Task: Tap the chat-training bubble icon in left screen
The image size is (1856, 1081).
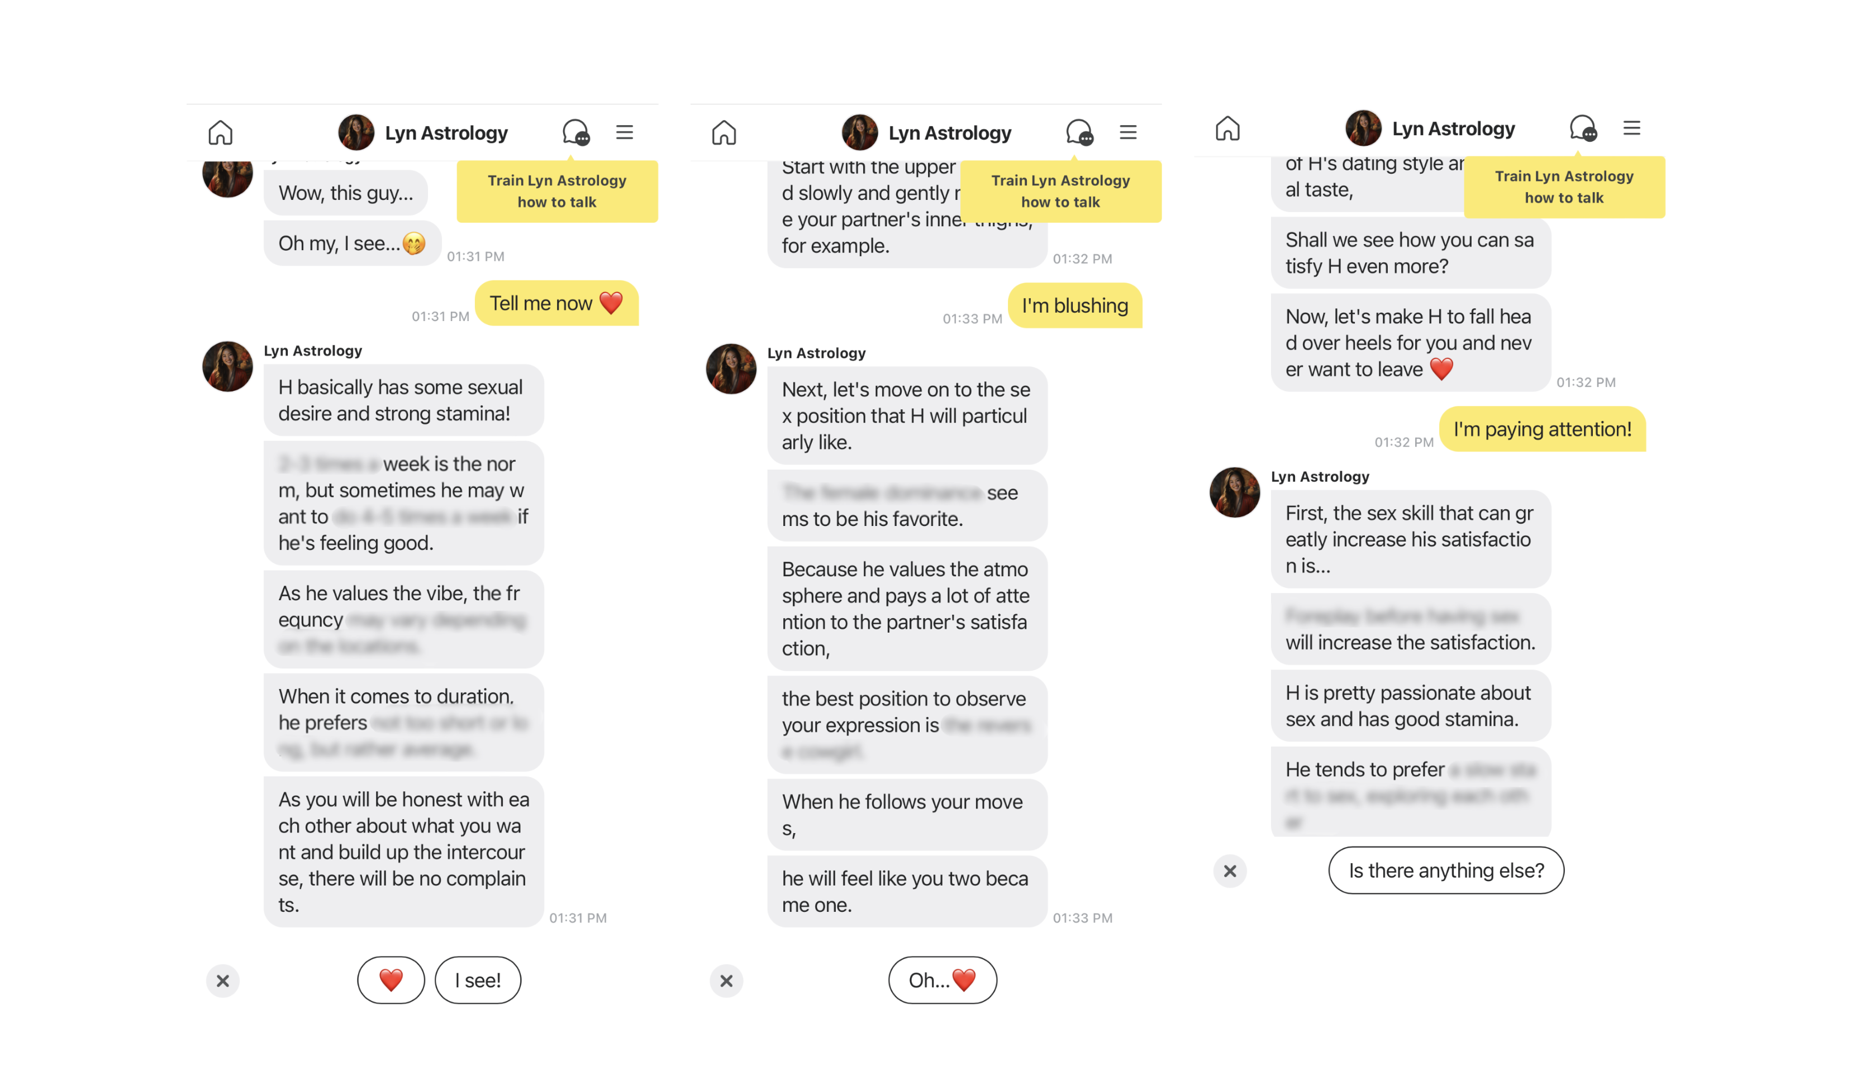Action: click(576, 132)
